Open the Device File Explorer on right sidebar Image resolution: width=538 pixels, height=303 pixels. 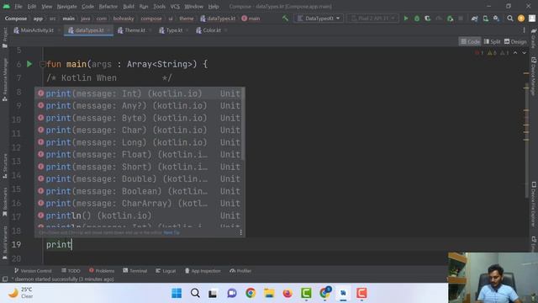tap(534, 204)
